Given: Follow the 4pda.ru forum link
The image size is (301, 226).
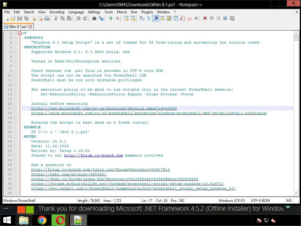Looking at the screenshot, I should coord(115,179).
